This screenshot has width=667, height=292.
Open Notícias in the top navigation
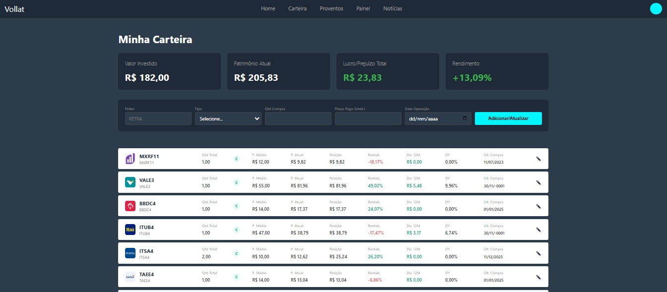(393, 8)
